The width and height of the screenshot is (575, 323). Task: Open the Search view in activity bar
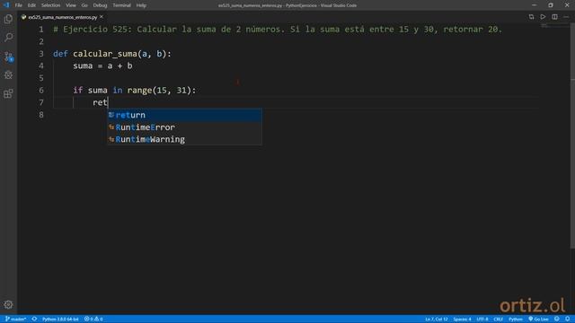click(8, 38)
